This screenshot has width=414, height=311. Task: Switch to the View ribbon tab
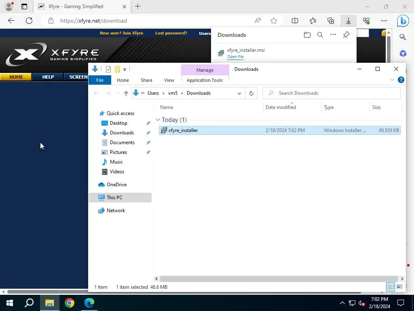click(x=169, y=80)
